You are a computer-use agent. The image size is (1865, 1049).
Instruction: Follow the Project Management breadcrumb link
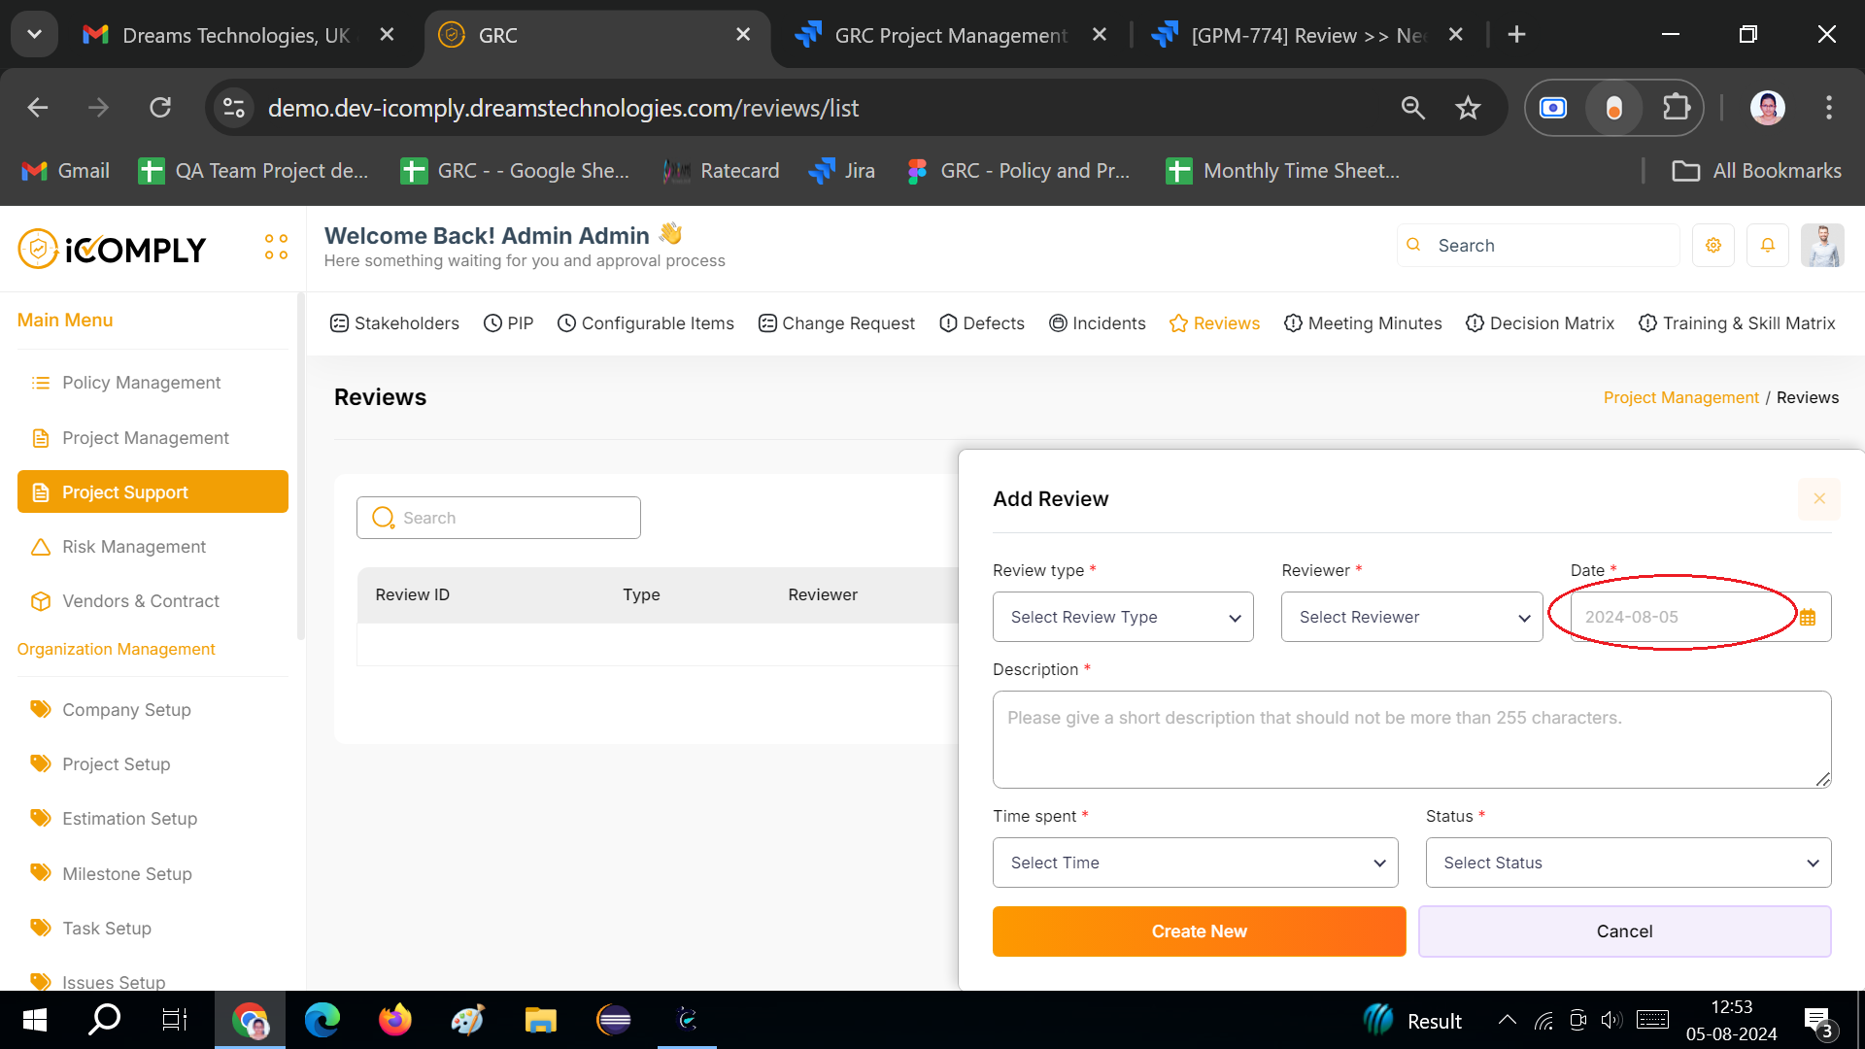click(x=1680, y=398)
